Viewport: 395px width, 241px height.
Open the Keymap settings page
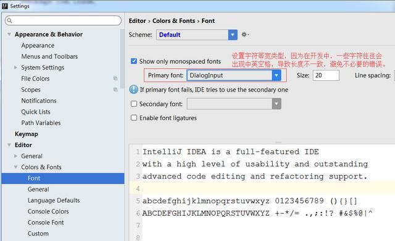27,134
